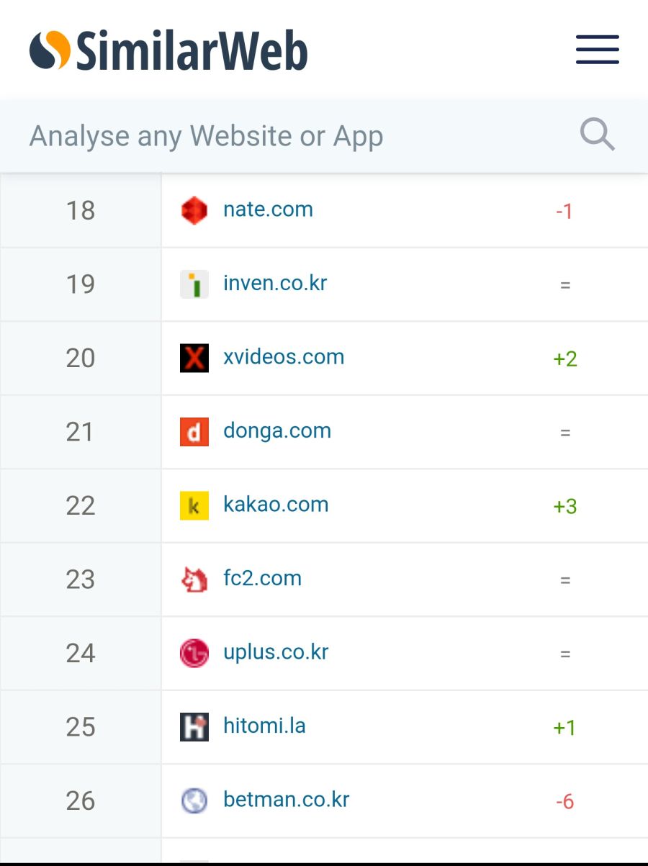Open the inven.co.kr link

pos(275,283)
